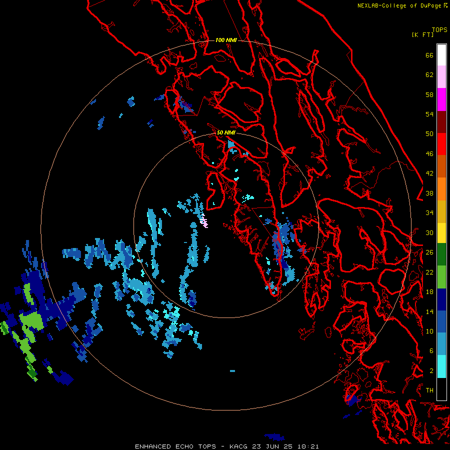Image resolution: width=450 pixels, height=450 pixels.
Task: Click the legend value 18
Action: 429,292
